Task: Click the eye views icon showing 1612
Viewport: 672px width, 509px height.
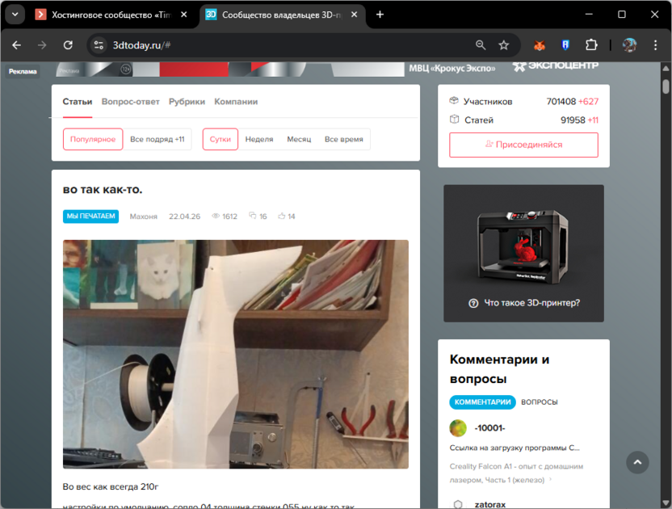Action: point(216,216)
